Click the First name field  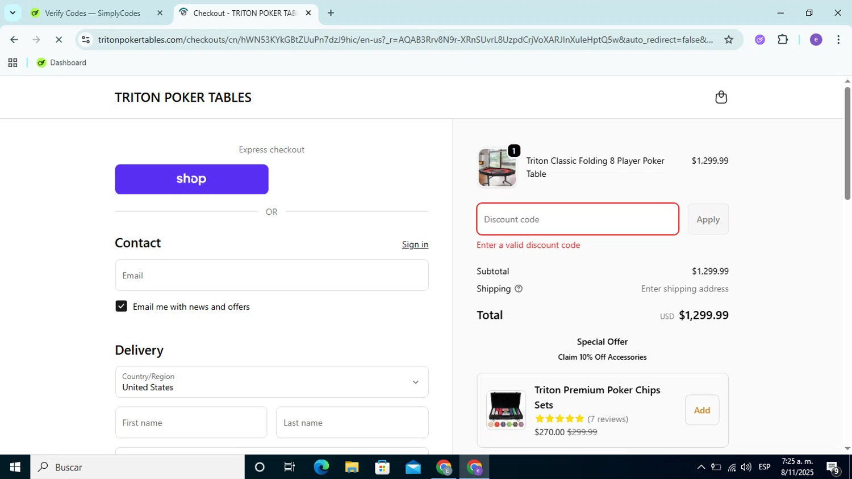pos(191,423)
